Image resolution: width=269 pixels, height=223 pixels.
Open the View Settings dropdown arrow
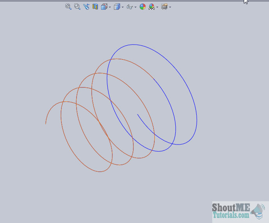coord(170,7)
